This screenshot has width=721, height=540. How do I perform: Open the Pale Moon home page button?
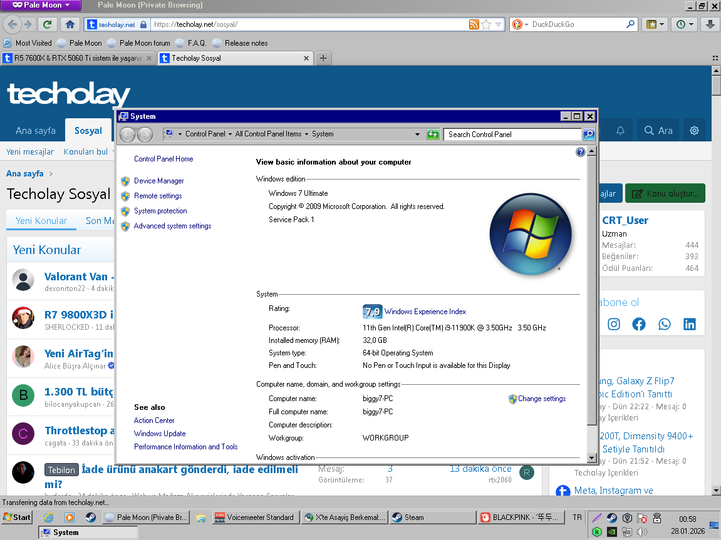pyautogui.click(x=70, y=24)
